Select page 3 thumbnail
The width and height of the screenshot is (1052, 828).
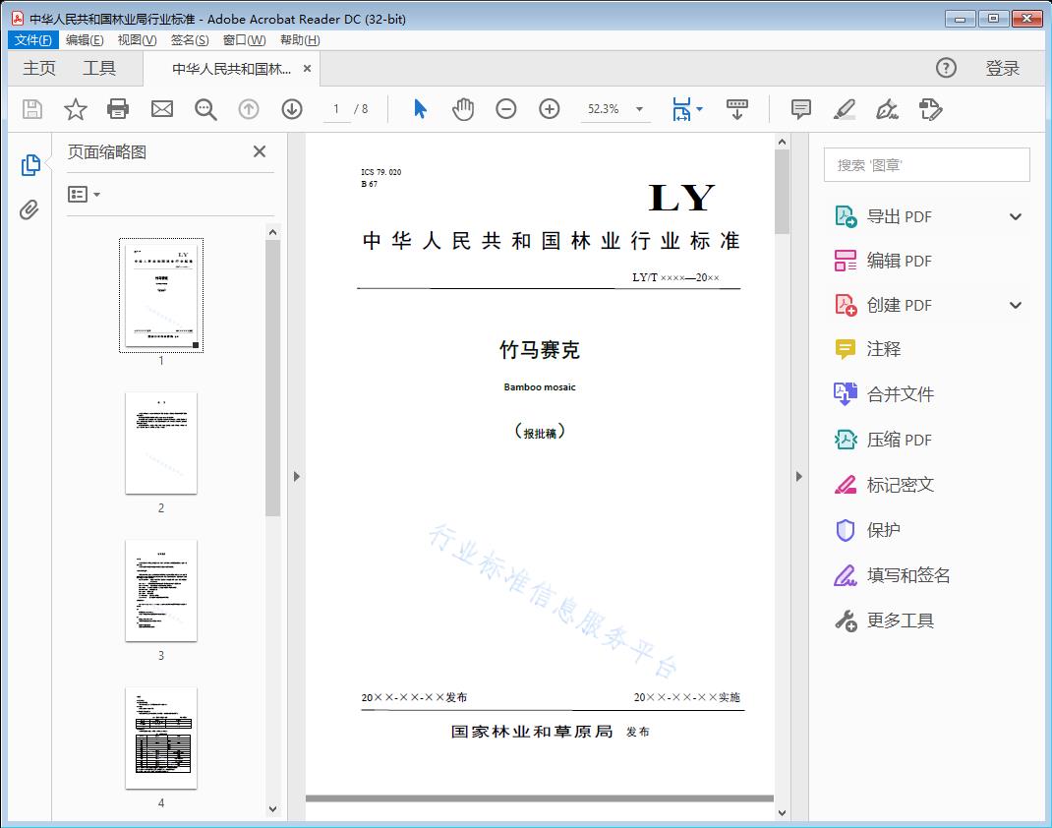(161, 590)
